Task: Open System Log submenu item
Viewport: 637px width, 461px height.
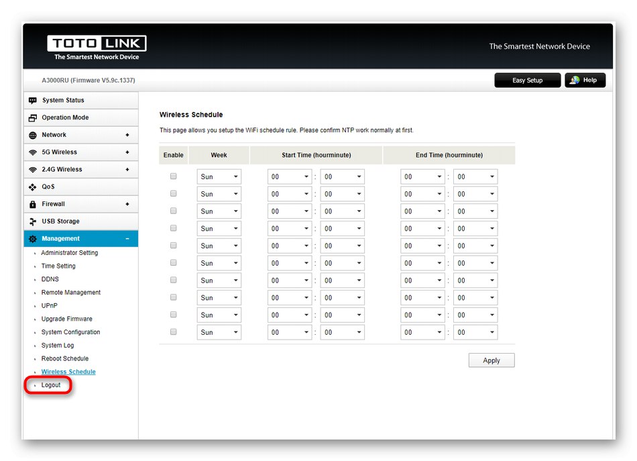Action: click(58, 345)
